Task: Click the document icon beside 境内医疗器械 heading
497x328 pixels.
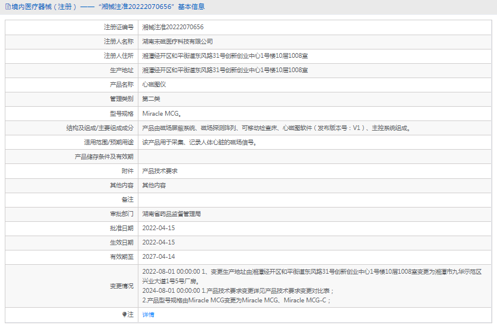Action: pyautogui.click(x=8, y=7)
